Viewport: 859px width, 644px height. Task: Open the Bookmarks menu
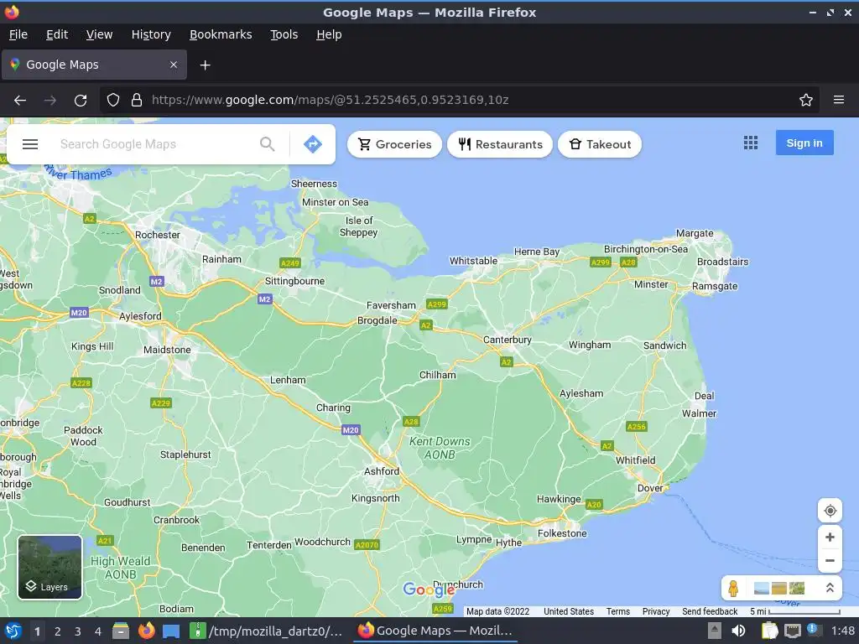221,34
